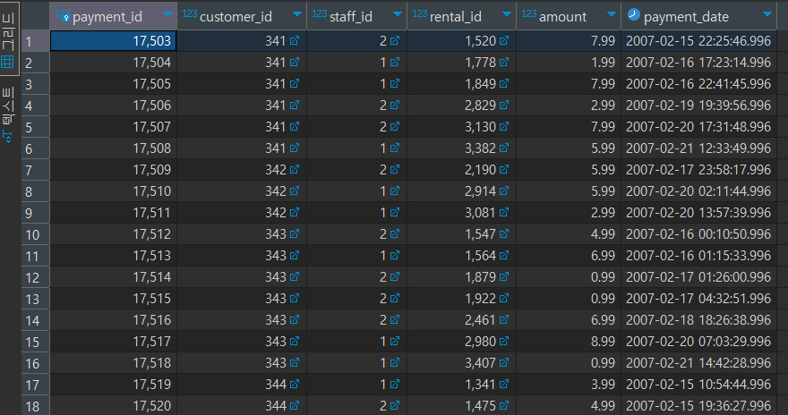Open customer_id column filter dropdown

coord(297,14)
